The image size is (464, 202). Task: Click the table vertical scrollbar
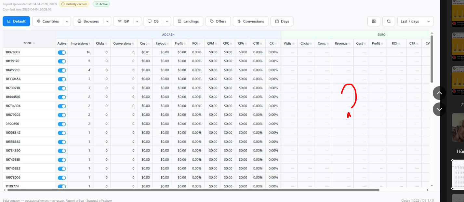[432, 59]
